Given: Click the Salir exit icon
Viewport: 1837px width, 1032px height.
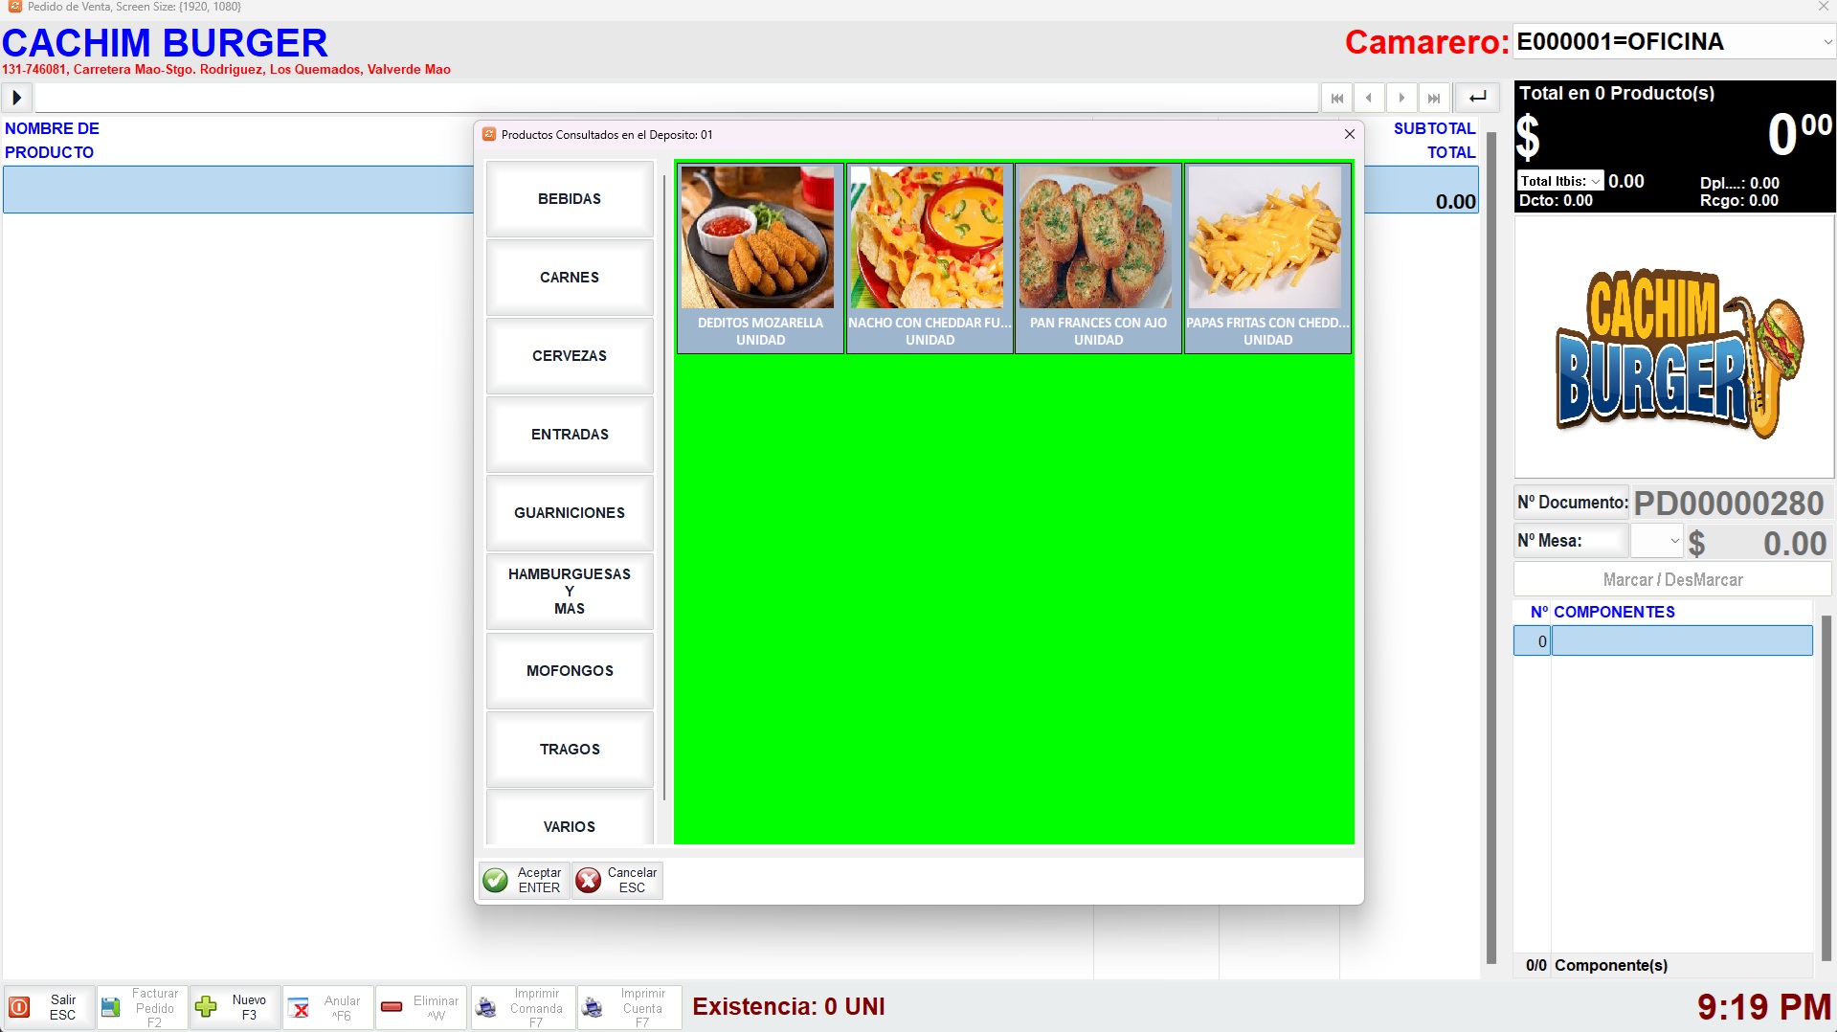Looking at the screenshot, I should click(x=19, y=1007).
